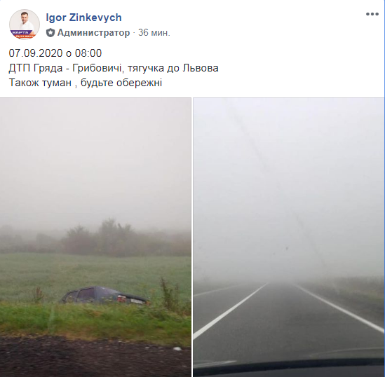Click the line Також туман, будьте обережні
Screen dimensions: 385x377
[x=86, y=83]
